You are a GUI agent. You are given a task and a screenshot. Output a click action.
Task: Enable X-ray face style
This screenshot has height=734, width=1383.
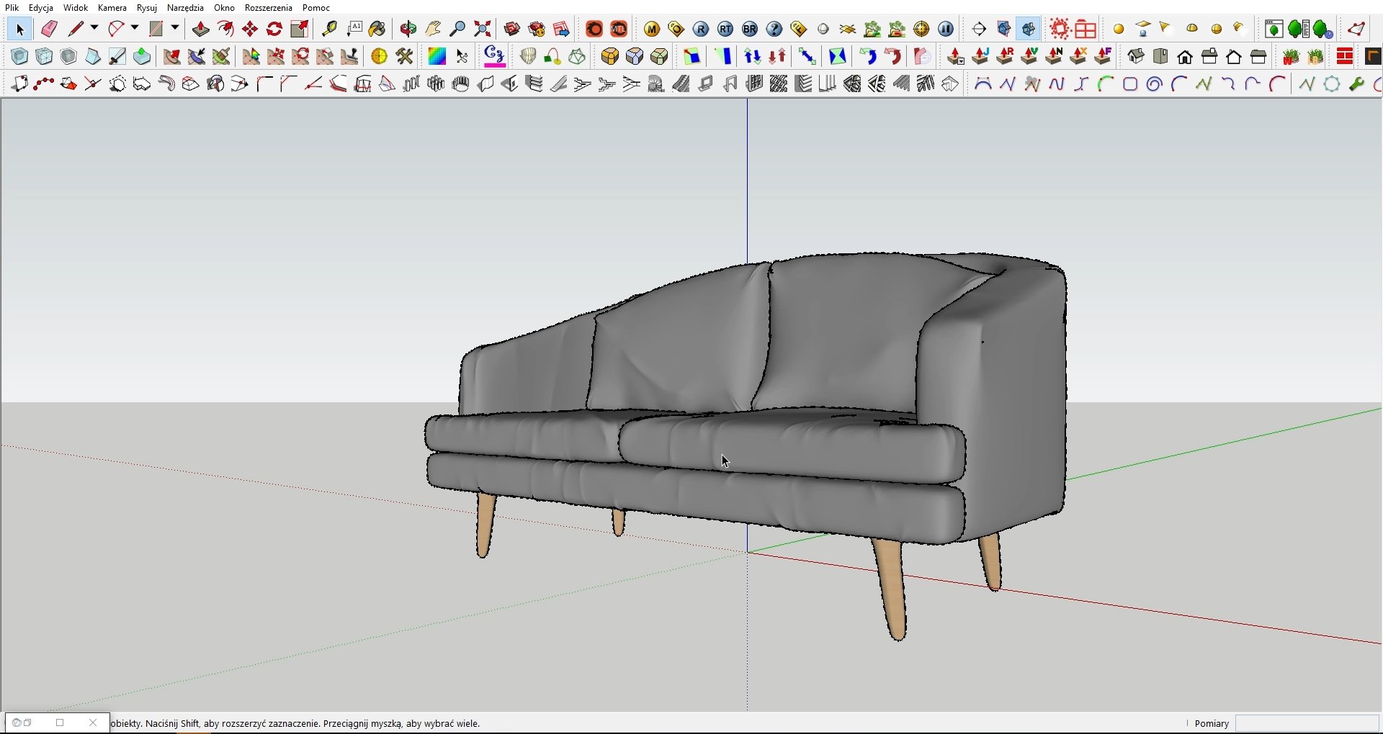coord(19,56)
